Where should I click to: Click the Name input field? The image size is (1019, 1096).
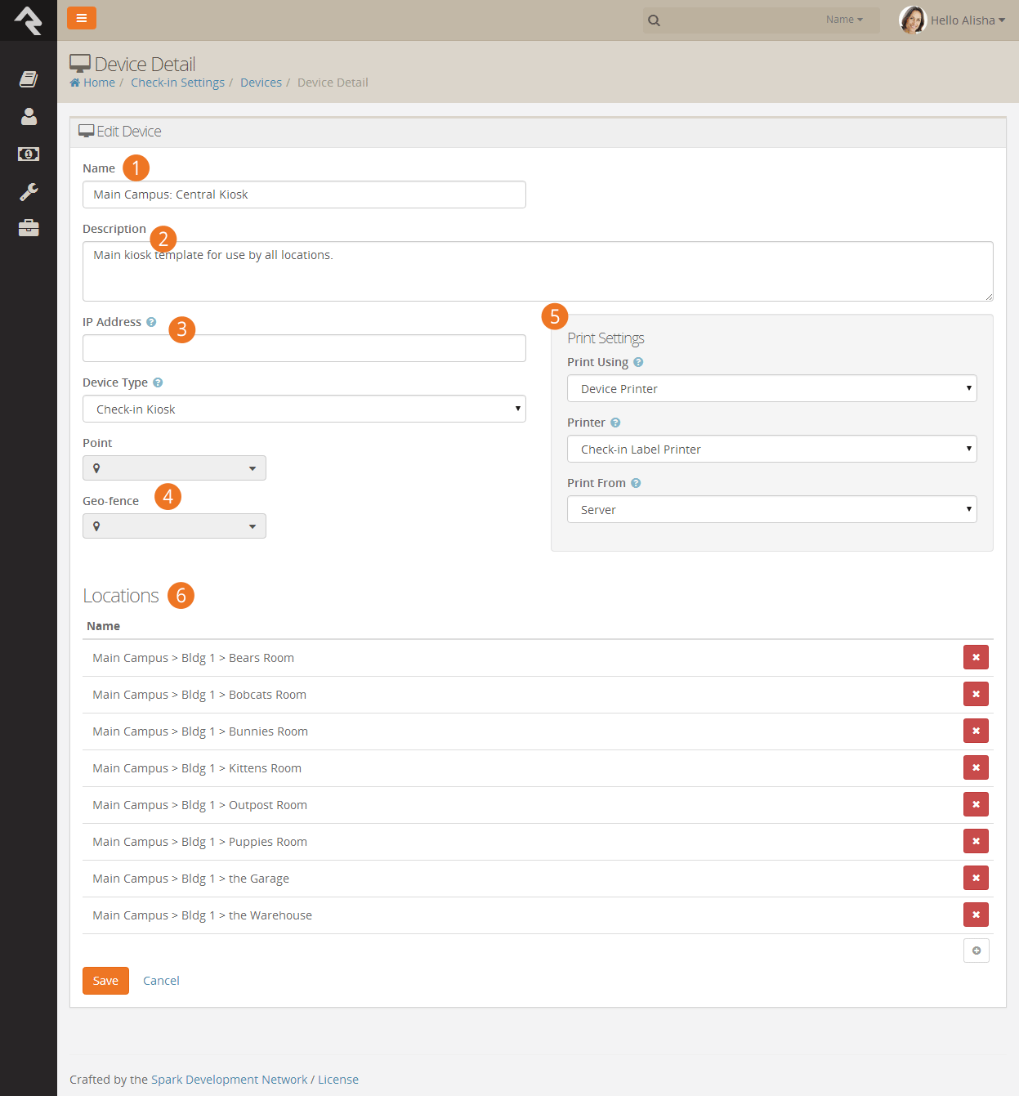304,195
